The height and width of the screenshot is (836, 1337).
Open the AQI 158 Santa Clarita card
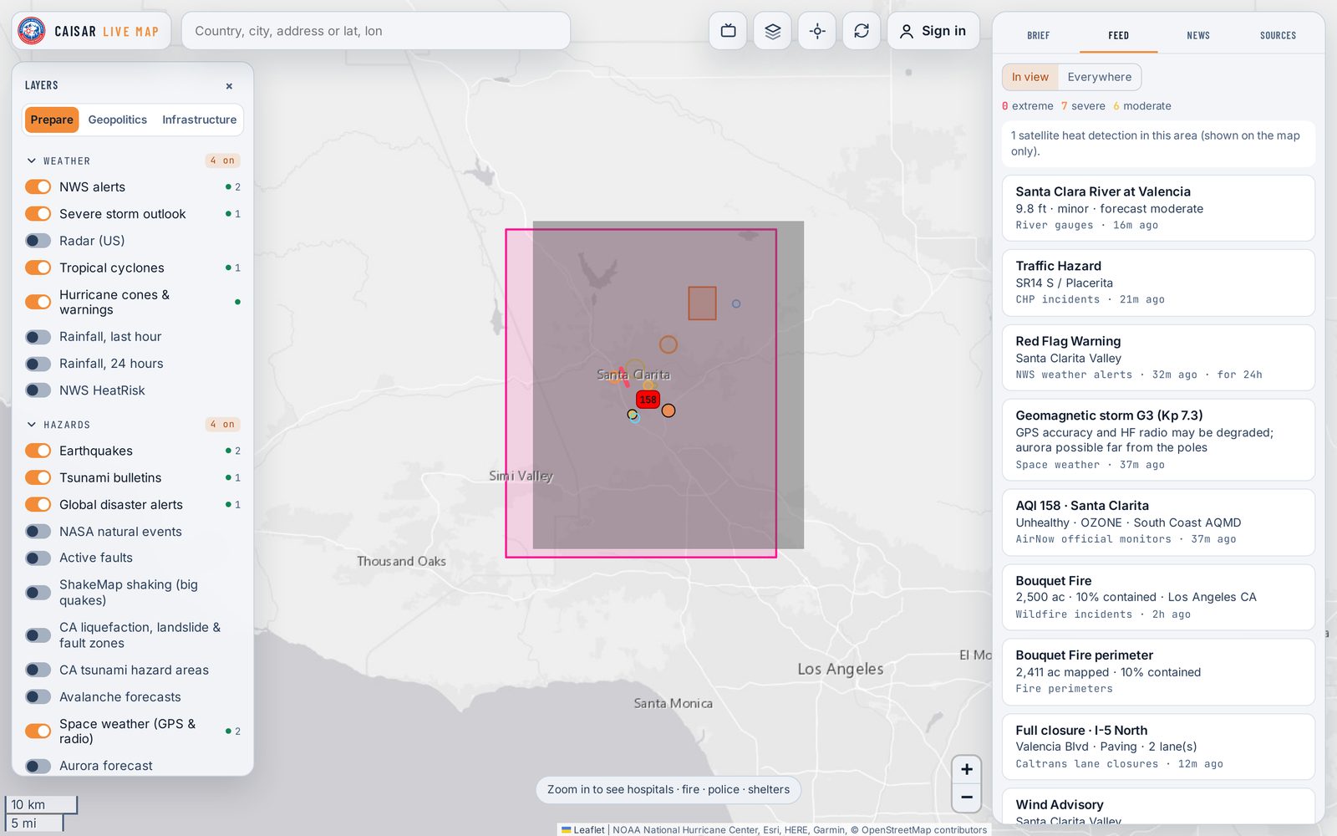[1158, 522]
